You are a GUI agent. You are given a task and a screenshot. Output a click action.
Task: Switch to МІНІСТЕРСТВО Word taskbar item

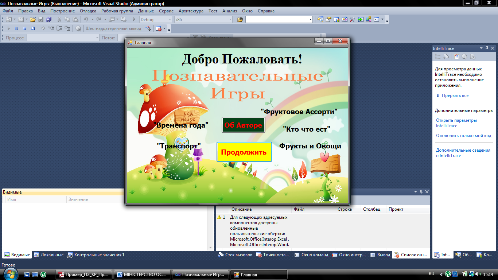point(142,275)
